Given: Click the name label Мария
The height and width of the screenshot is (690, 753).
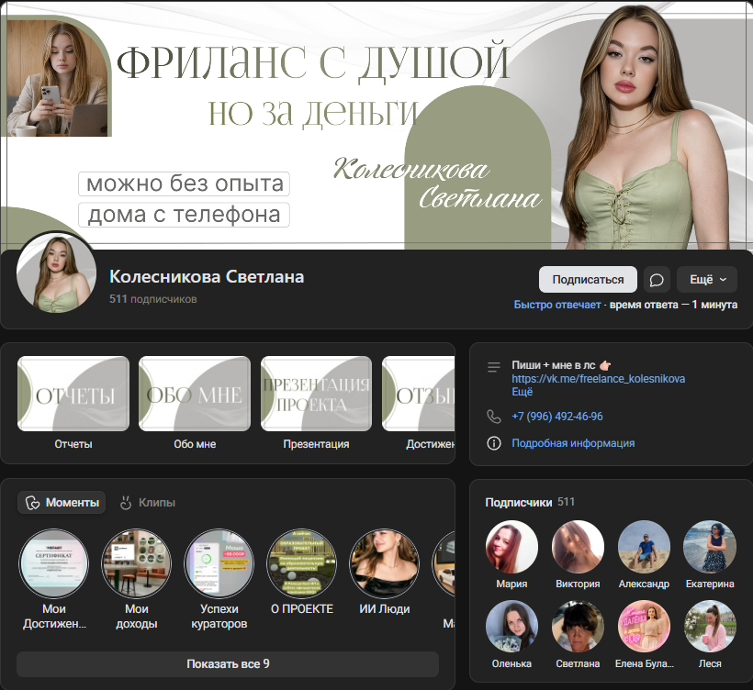Looking at the screenshot, I should 511,584.
